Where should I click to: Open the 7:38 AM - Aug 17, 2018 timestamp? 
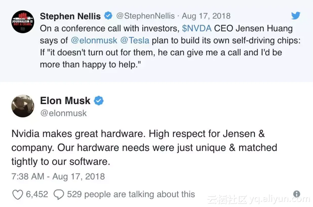[x=58, y=176]
